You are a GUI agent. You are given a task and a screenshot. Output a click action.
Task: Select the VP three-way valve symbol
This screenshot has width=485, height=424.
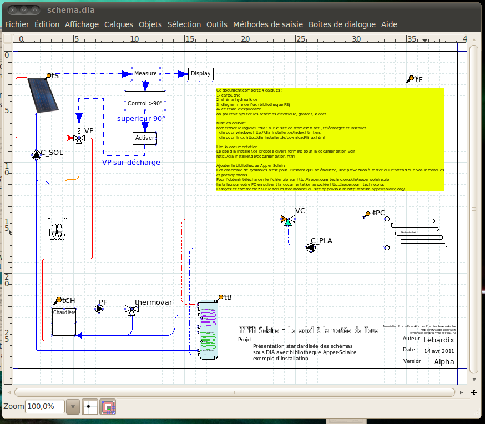point(78,138)
